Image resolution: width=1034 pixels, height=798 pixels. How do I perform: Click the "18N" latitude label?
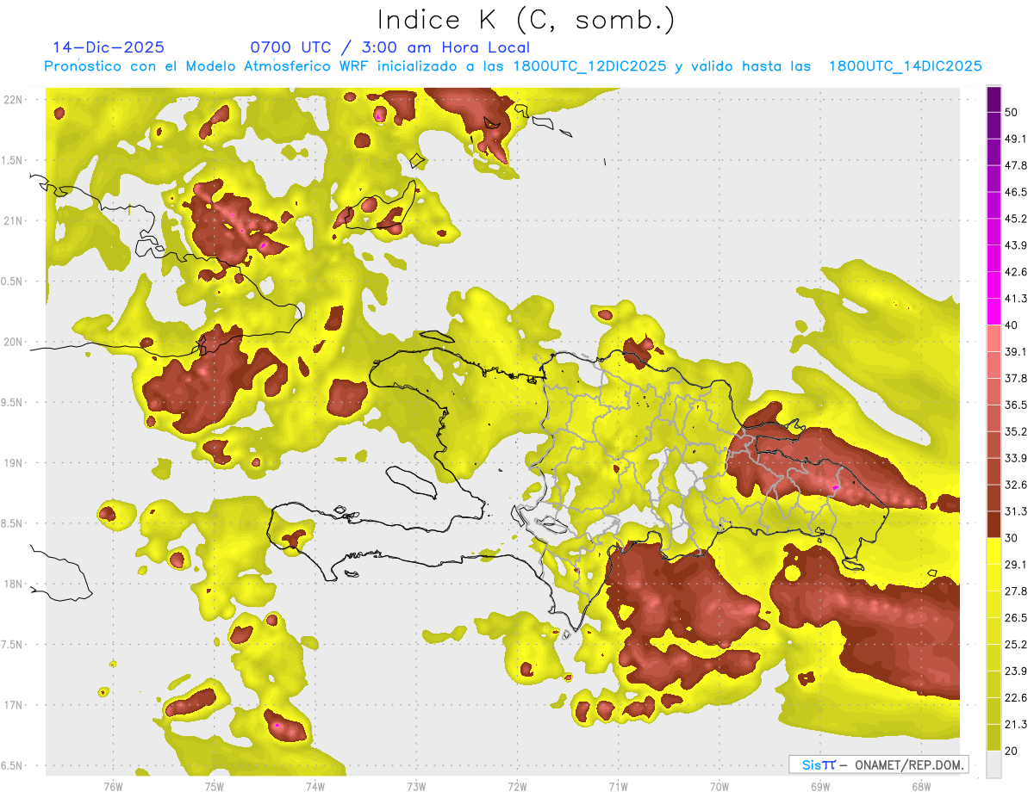(x=14, y=585)
